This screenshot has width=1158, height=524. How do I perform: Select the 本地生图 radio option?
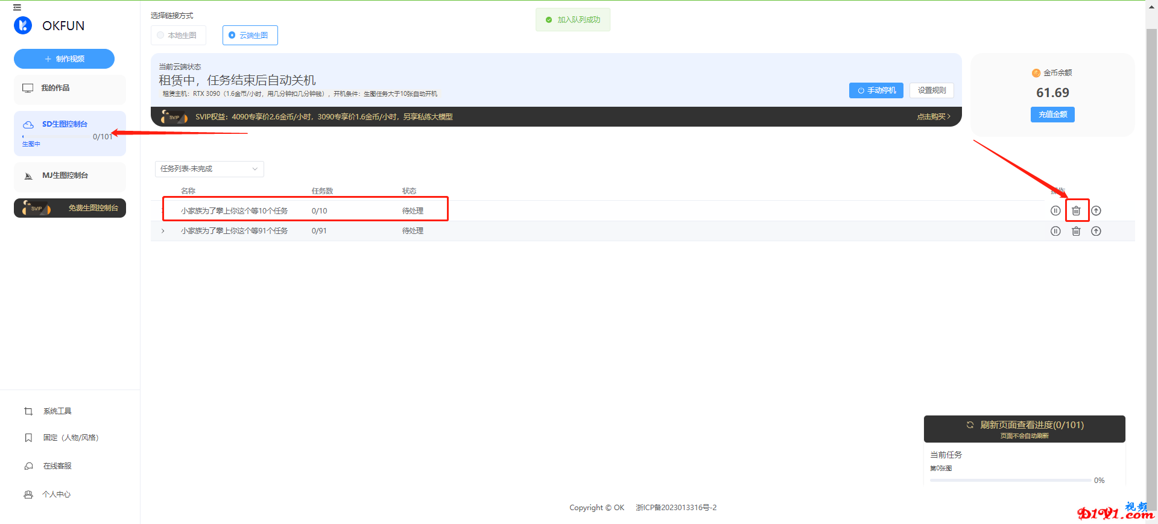(178, 35)
